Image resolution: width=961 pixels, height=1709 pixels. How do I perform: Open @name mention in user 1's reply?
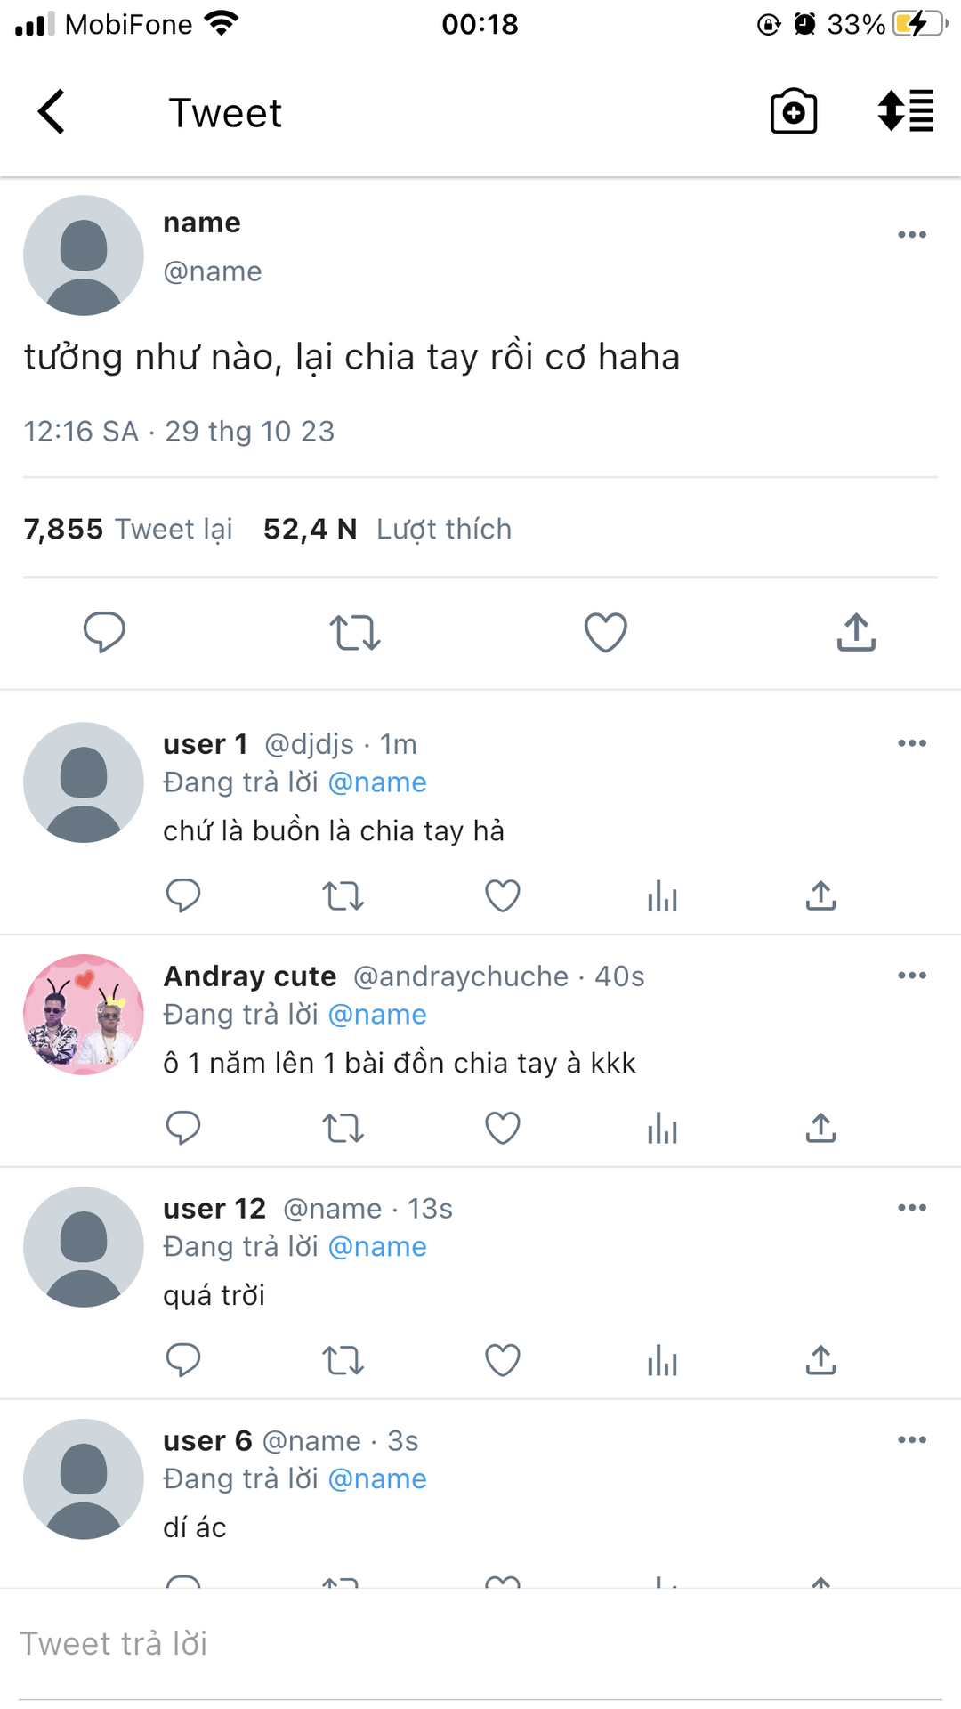point(377,782)
